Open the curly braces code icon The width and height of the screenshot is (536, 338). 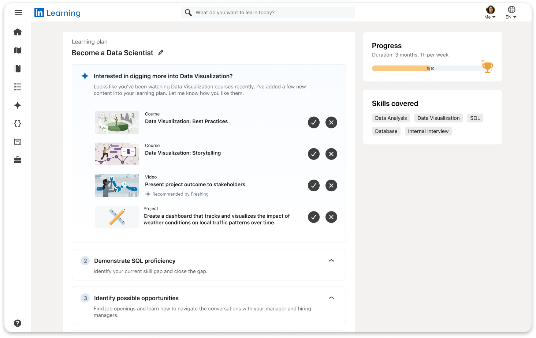18,124
